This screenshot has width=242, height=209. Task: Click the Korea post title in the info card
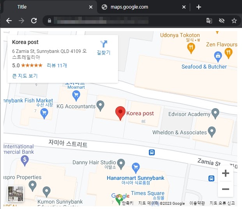coord(25,42)
